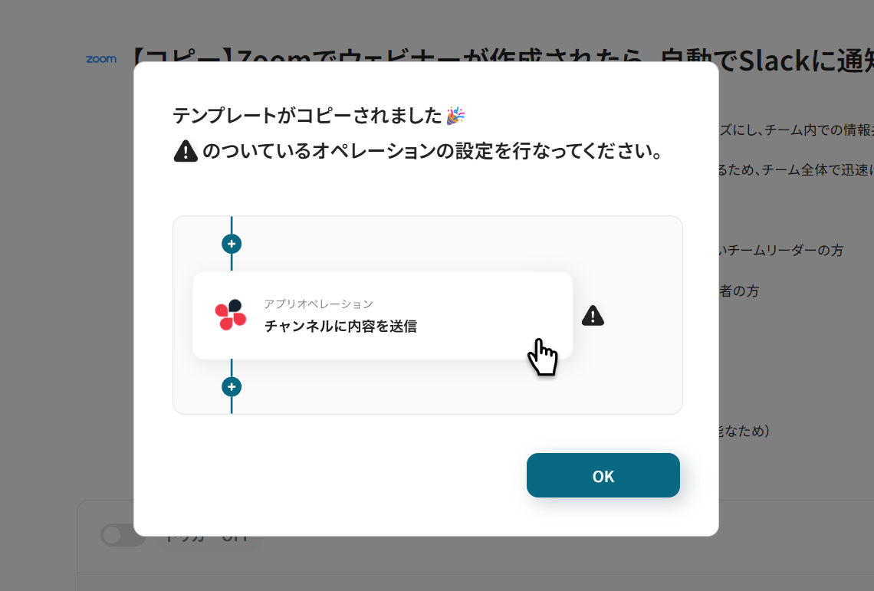The height and width of the screenshot is (591, 874).
Task: Click the チームリーダーの方 text in the background
Action: 781,251
